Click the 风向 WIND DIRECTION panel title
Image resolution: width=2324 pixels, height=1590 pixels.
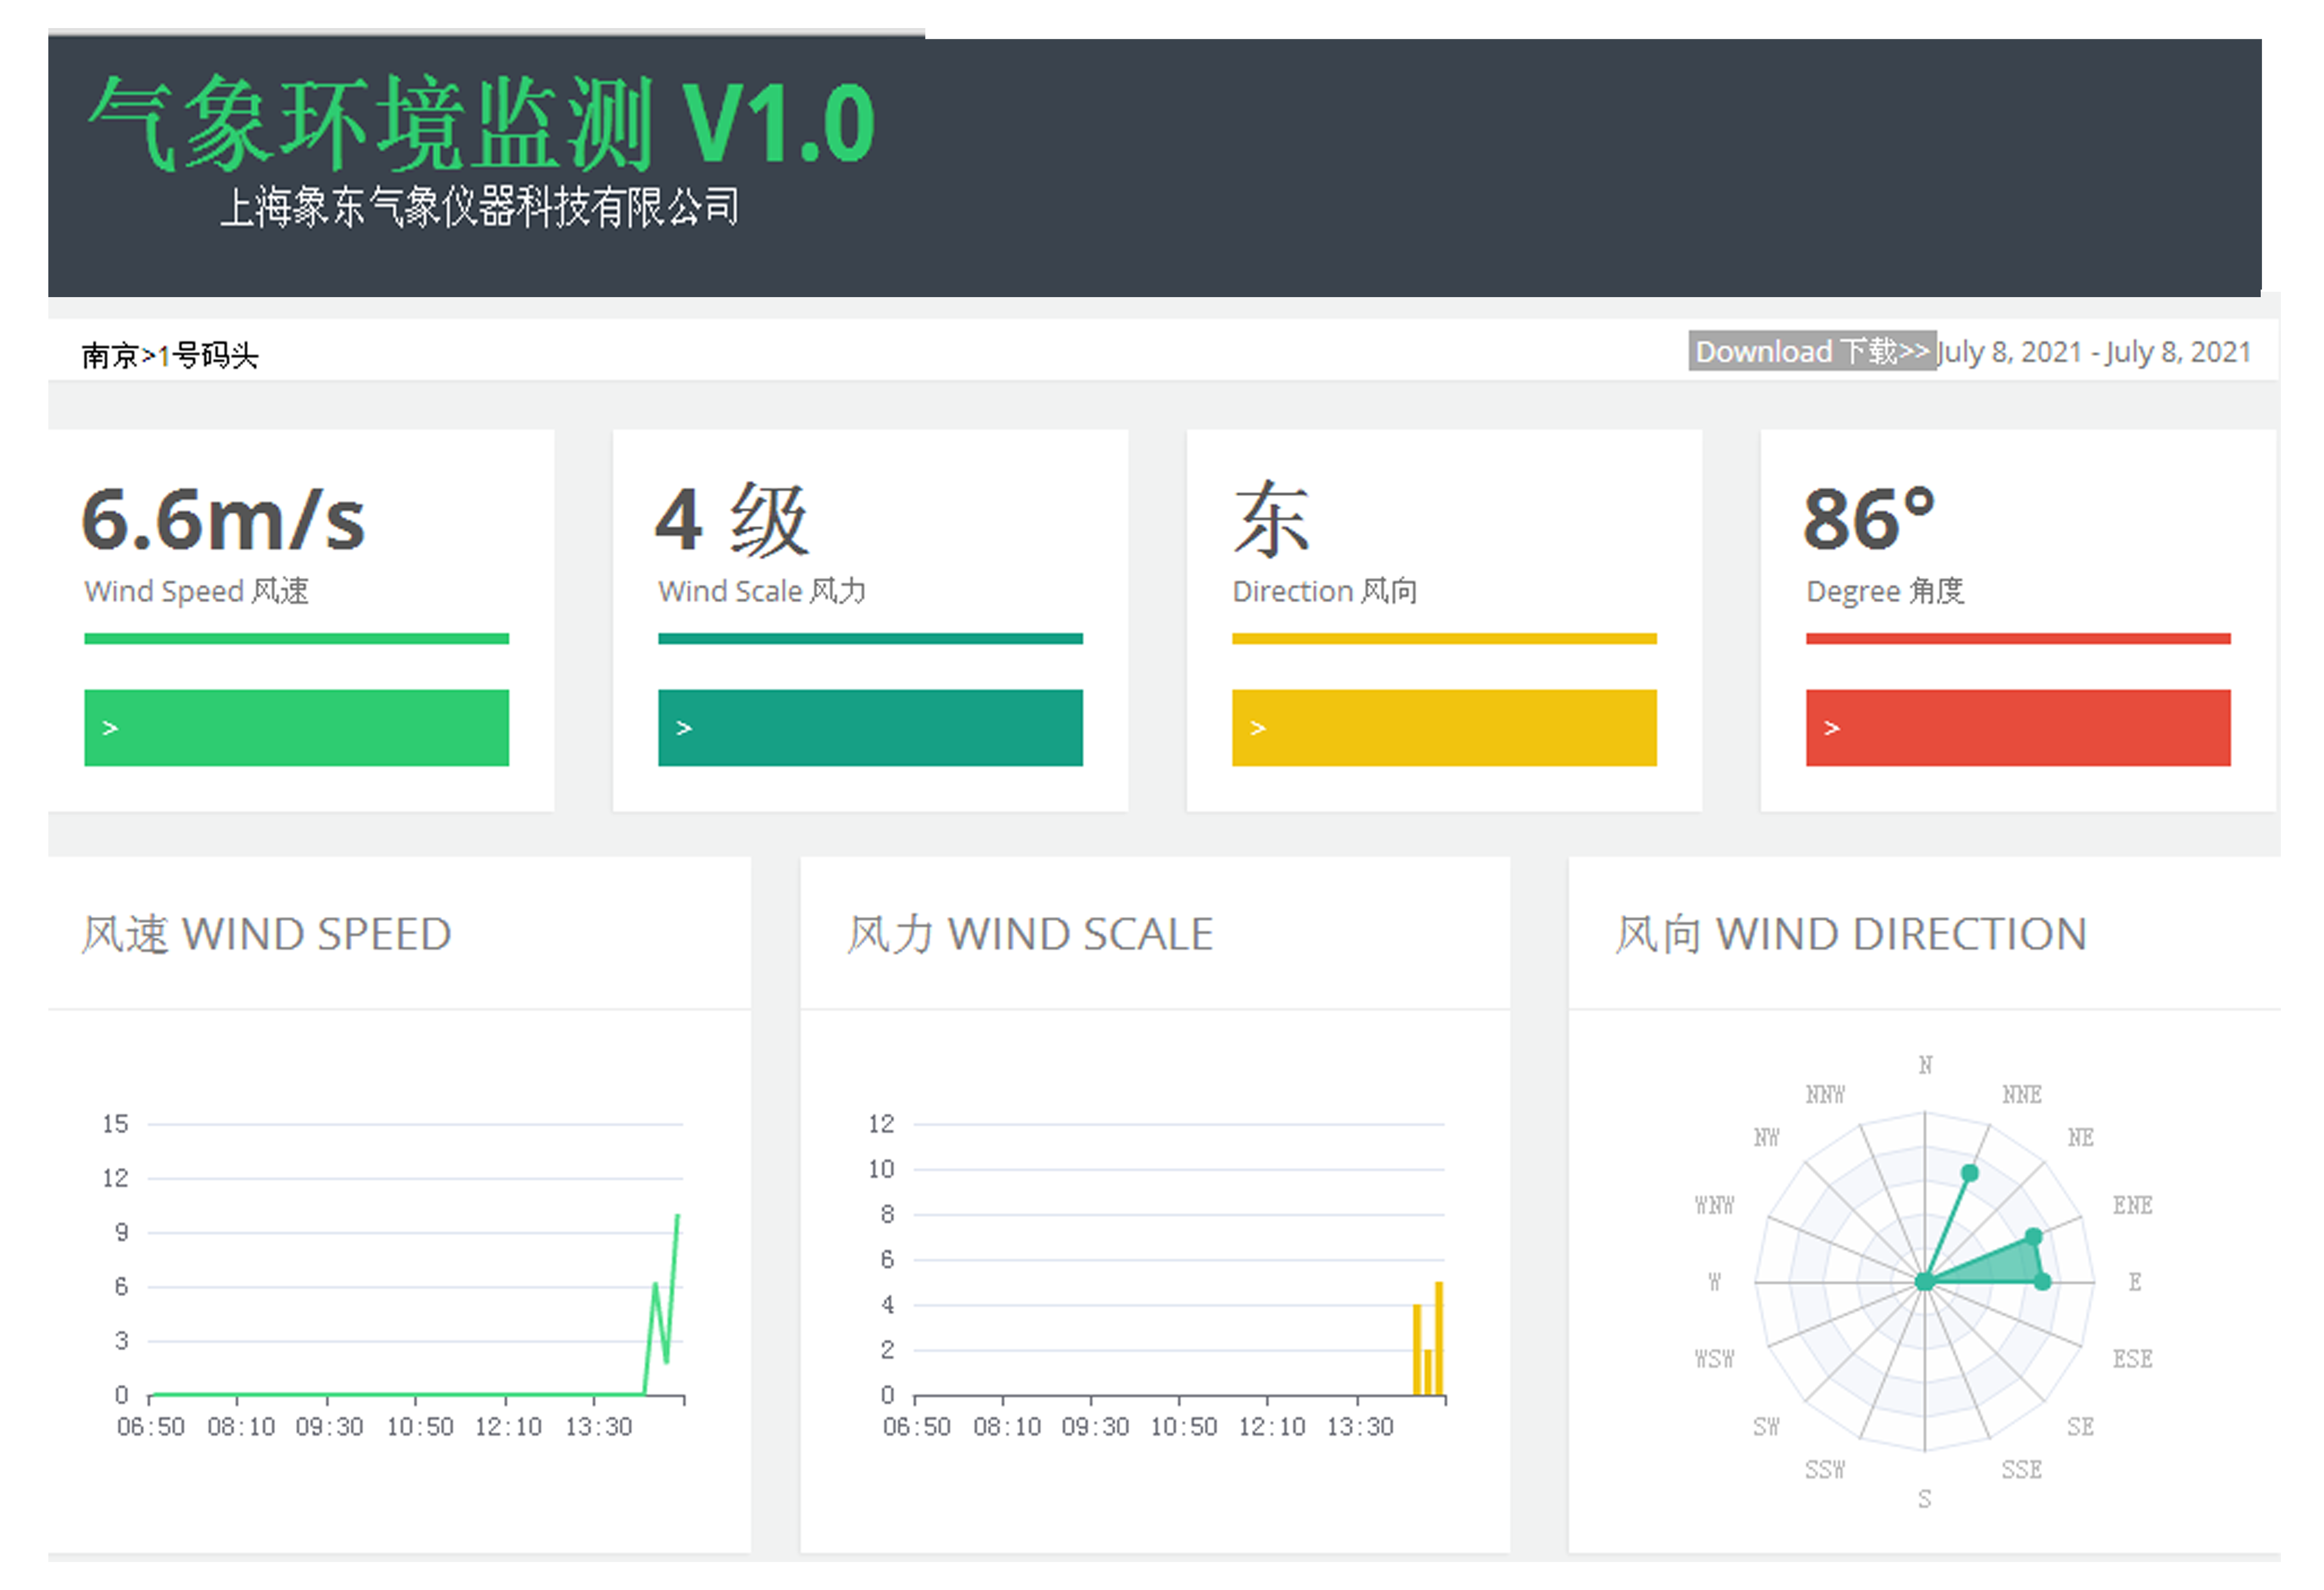(1851, 934)
